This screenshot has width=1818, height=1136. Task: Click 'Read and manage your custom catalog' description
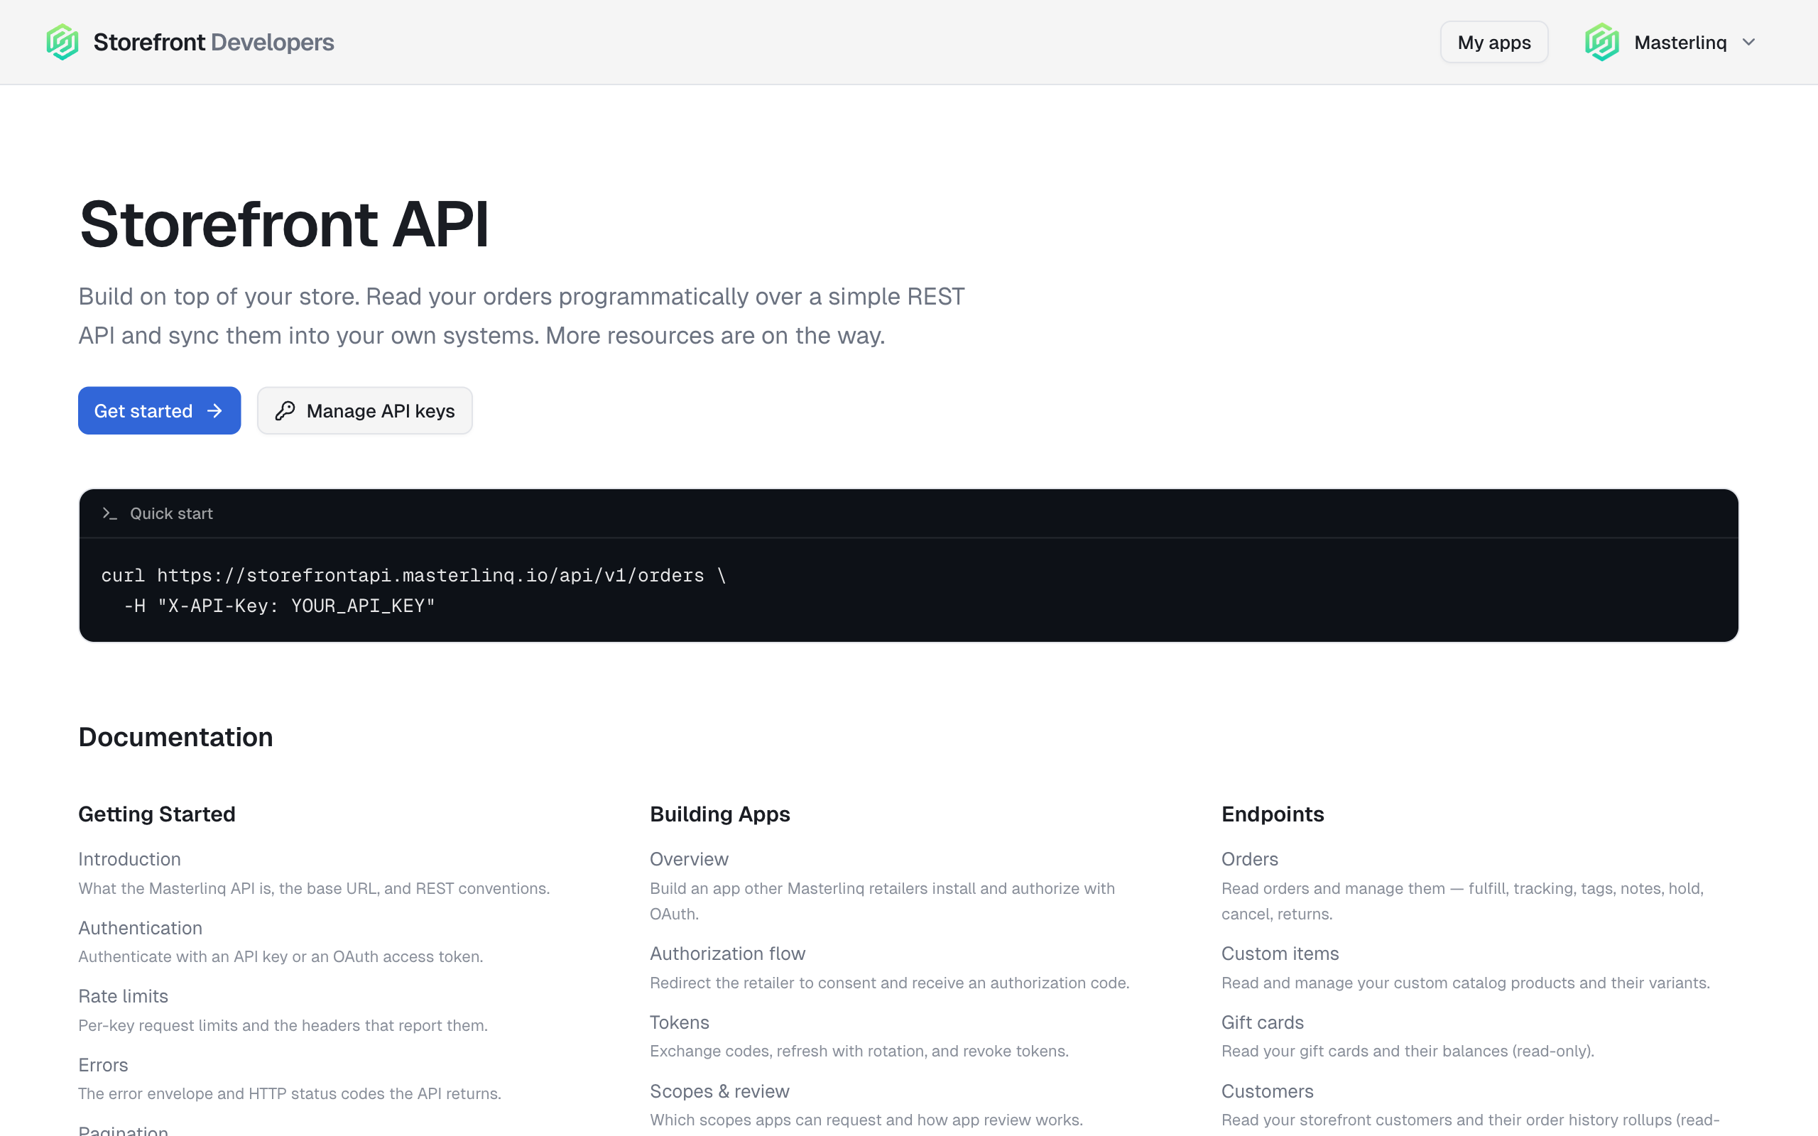point(1465,983)
